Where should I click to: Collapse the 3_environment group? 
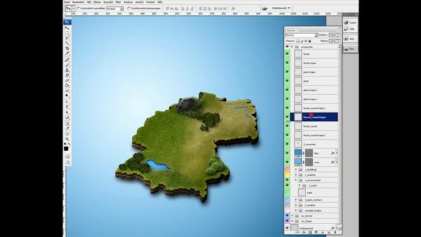(x=296, y=180)
